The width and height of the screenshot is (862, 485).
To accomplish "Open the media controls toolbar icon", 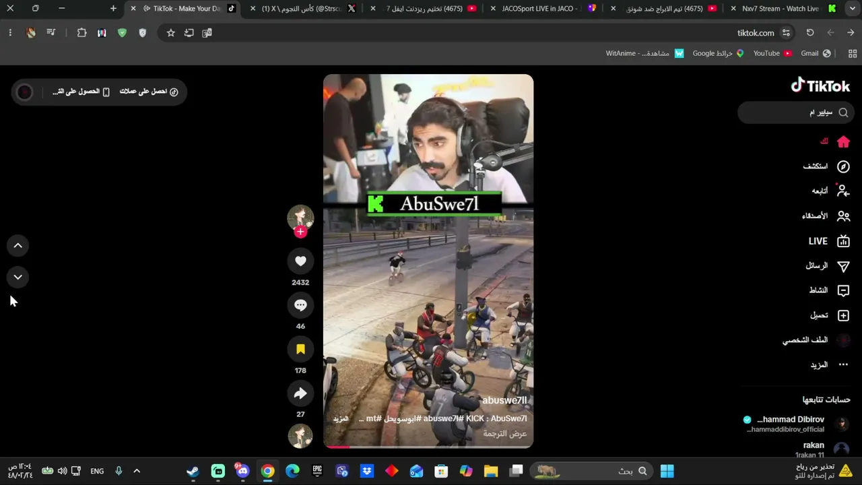I will 51,32.
